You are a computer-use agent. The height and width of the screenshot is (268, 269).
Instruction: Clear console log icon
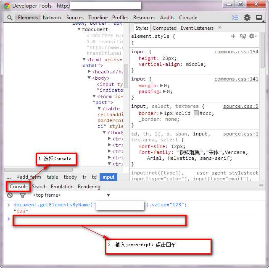coord(10,195)
